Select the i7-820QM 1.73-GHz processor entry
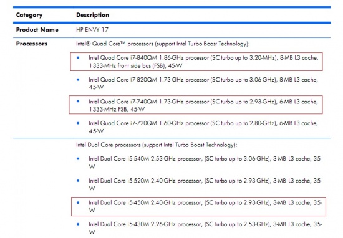This screenshot has height=238, width=343. click(x=203, y=83)
